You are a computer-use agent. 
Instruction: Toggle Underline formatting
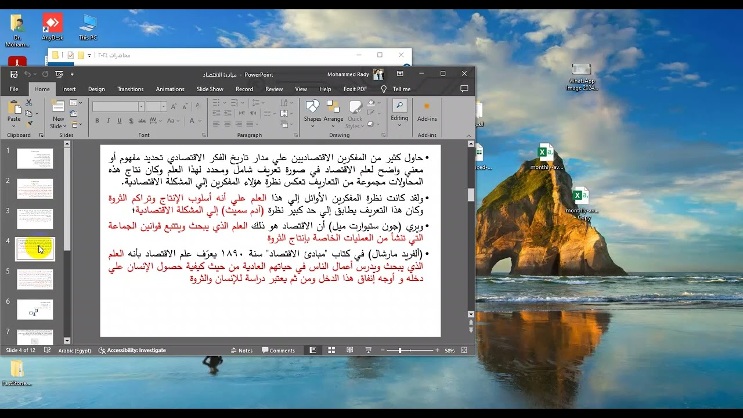click(x=120, y=121)
